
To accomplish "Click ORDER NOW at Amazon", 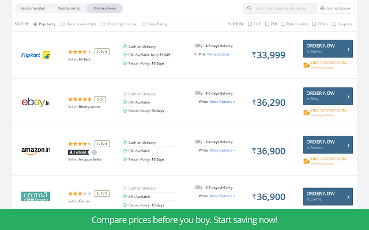I will 328,145.
